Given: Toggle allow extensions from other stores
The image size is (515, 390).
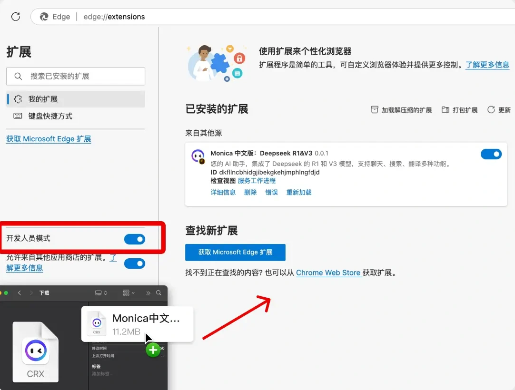Looking at the screenshot, I should pyautogui.click(x=135, y=263).
